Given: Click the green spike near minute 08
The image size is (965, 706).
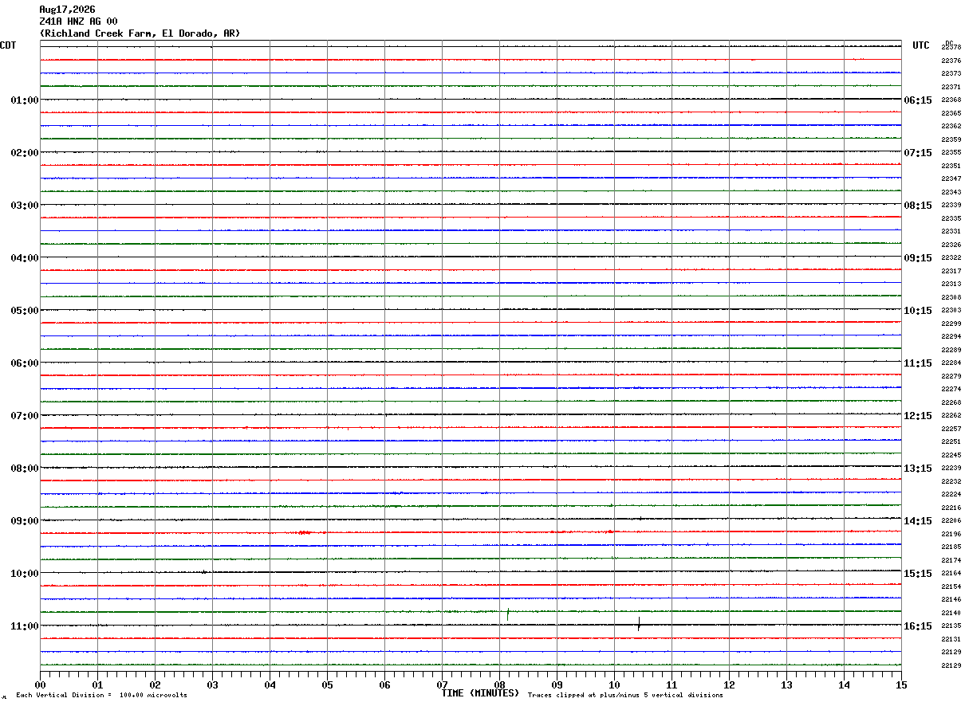Looking at the screenshot, I should 508,614.
